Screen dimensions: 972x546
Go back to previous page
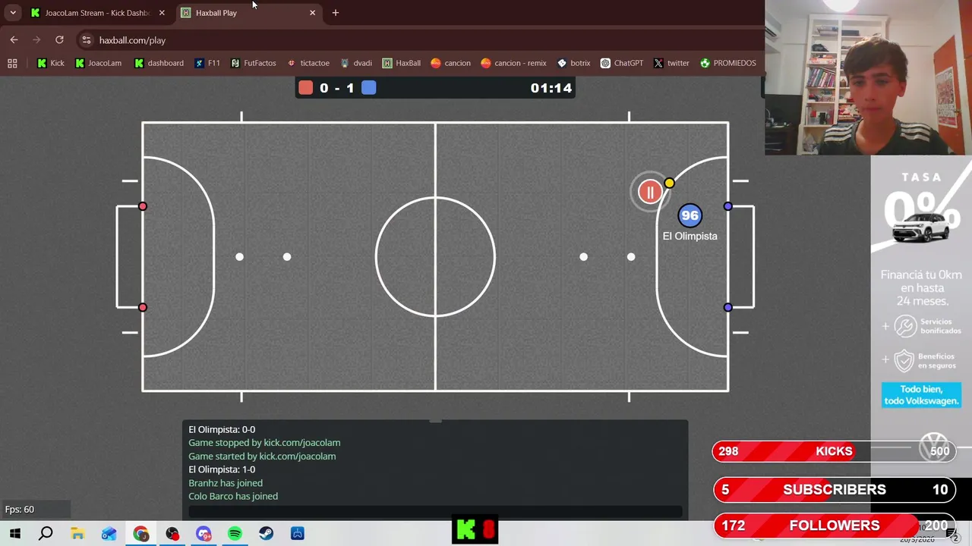(x=14, y=39)
